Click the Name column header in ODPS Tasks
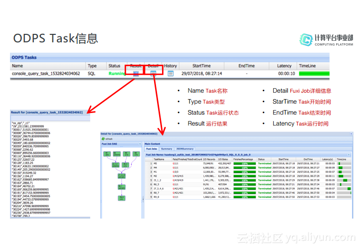The image size is (361, 249). [48, 66]
